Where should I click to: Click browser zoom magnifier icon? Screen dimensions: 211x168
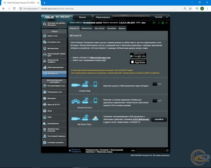tap(185, 8)
